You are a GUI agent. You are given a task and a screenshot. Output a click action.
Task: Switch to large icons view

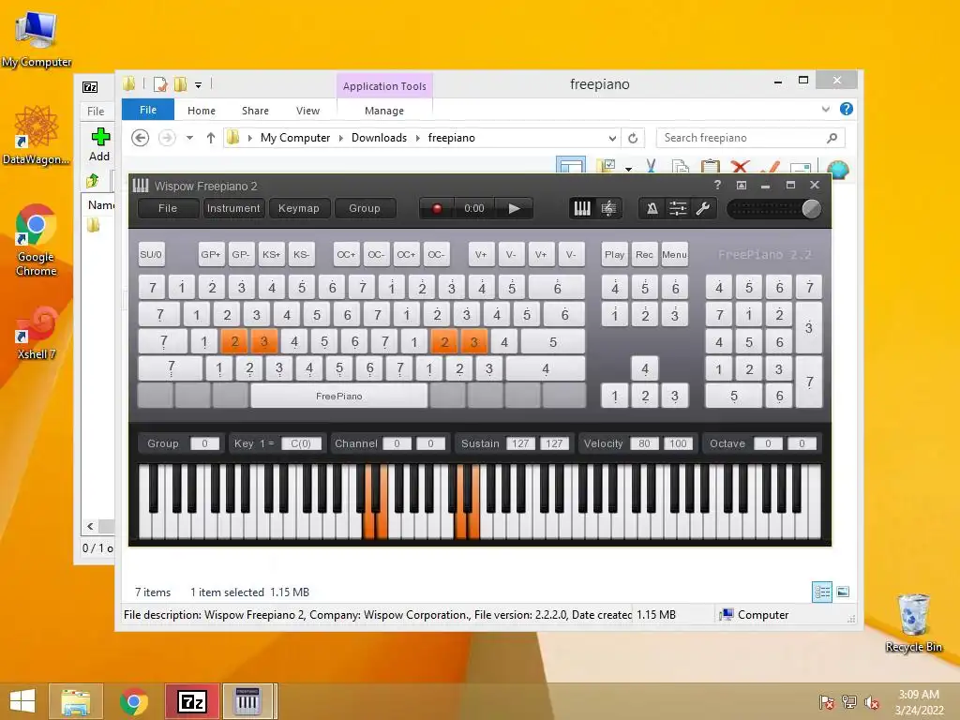(843, 592)
